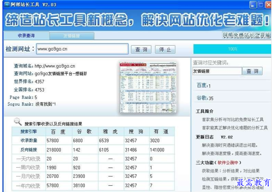This screenshot has height=192, width=273.
Task: Minimize the 阿帮站长工具 window
Action: (x=253, y=5)
